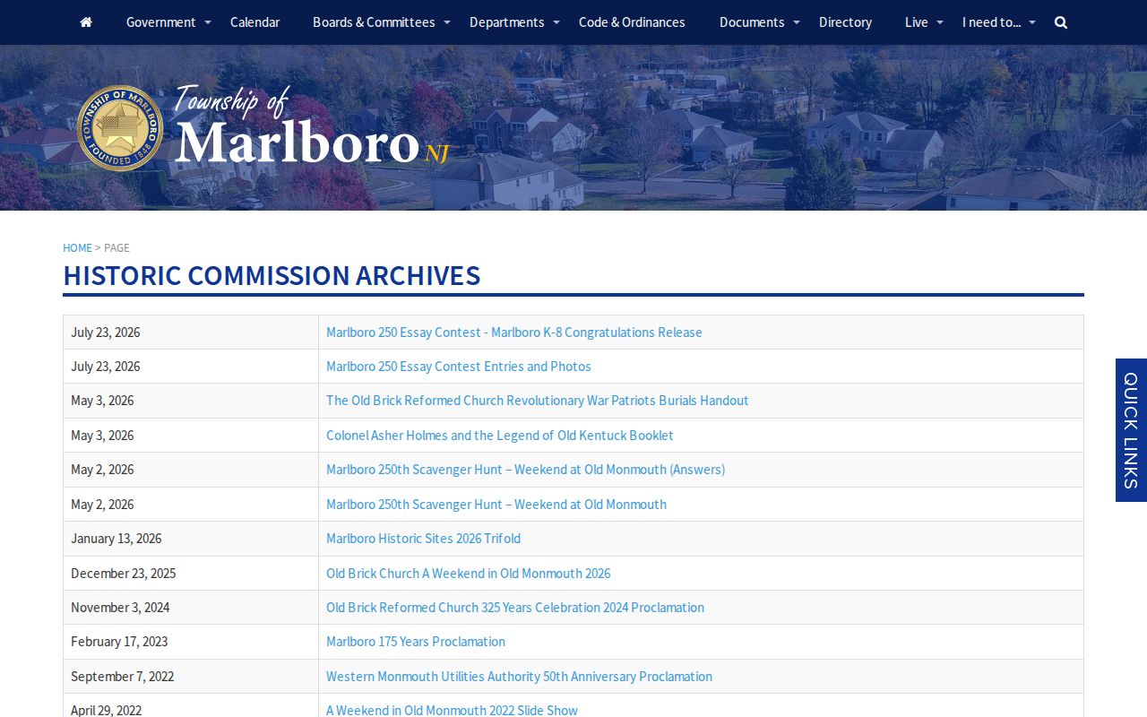Viewport: 1147px width, 717px height.
Task: Select the December 23, 2025 date cell
Action: click(191, 574)
